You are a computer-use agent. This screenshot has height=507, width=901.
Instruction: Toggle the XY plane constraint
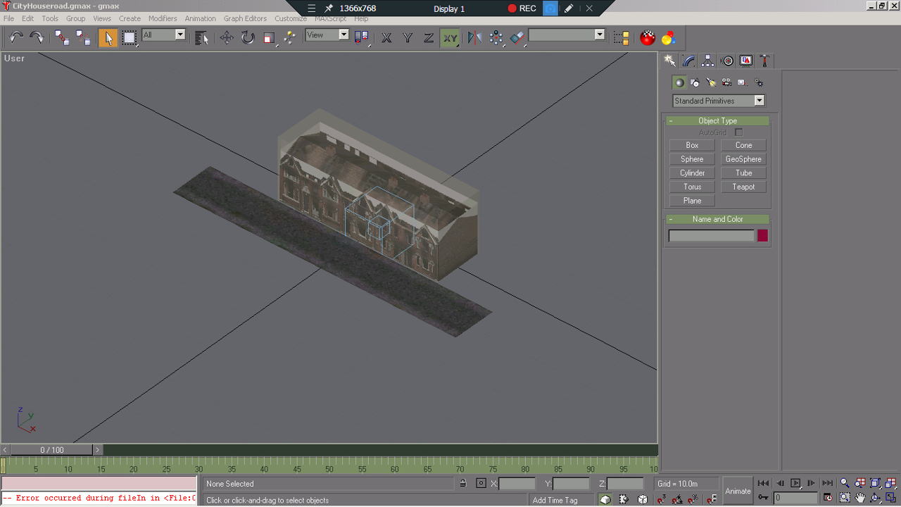point(450,38)
